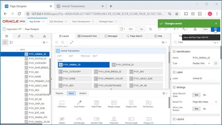Click the Save button
Image resolution: width=222 pixels, height=125 pixels.
[205, 29]
